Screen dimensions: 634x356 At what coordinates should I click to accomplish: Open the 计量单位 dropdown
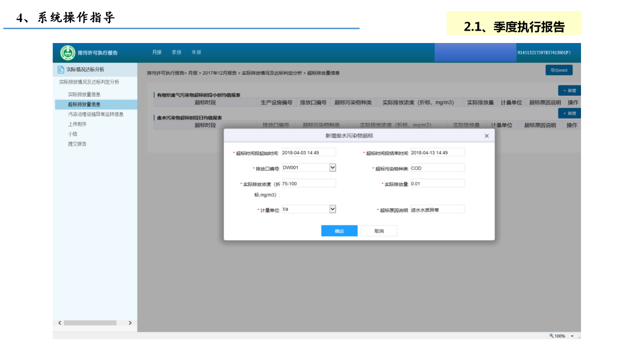pyautogui.click(x=332, y=209)
